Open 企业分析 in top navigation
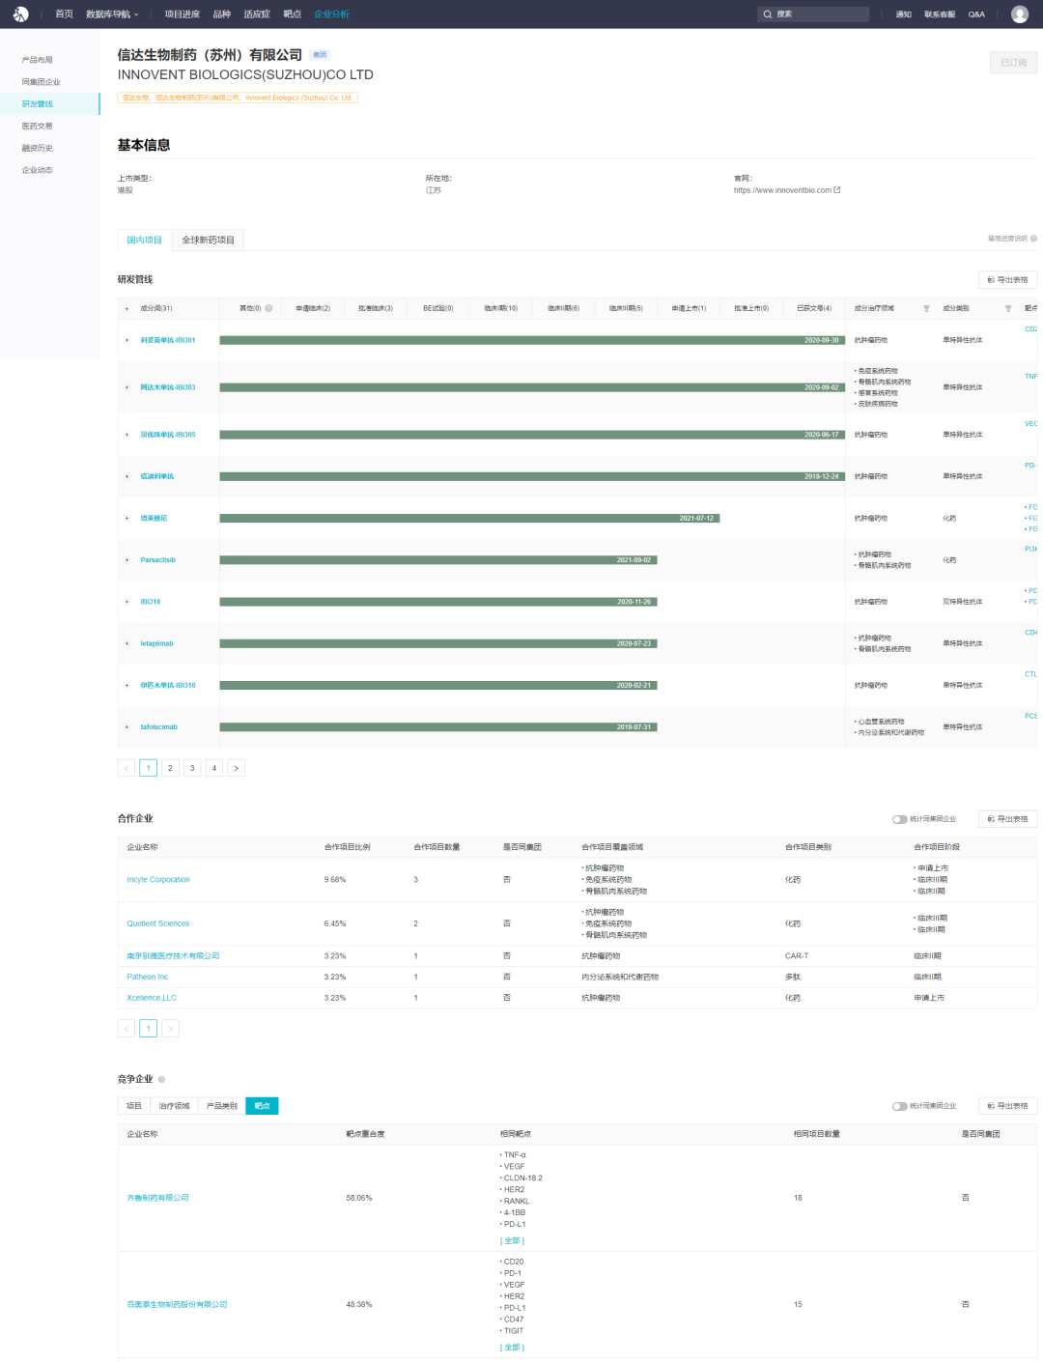This screenshot has width=1043, height=1362. click(x=331, y=14)
